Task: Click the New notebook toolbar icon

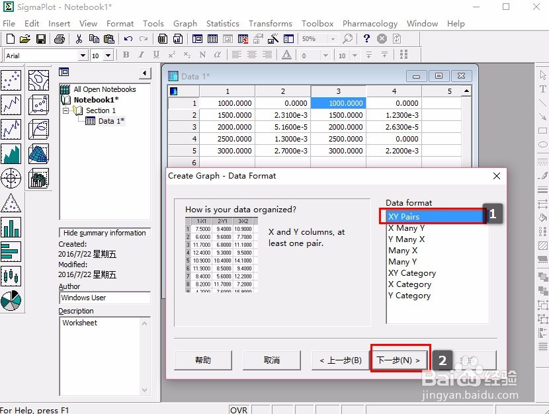Action: tap(11, 39)
